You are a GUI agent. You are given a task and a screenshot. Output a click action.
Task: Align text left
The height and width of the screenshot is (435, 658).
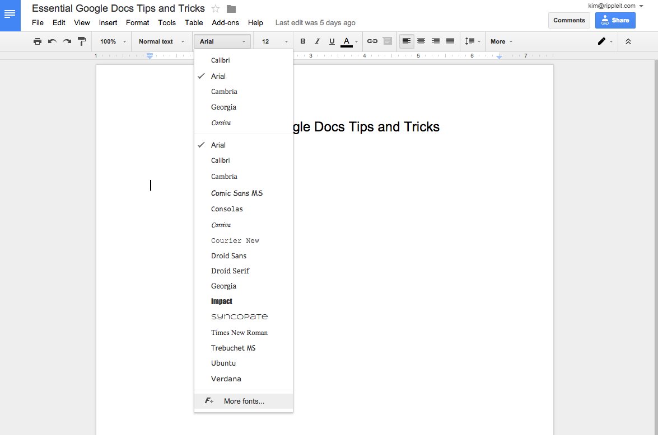(406, 41)
